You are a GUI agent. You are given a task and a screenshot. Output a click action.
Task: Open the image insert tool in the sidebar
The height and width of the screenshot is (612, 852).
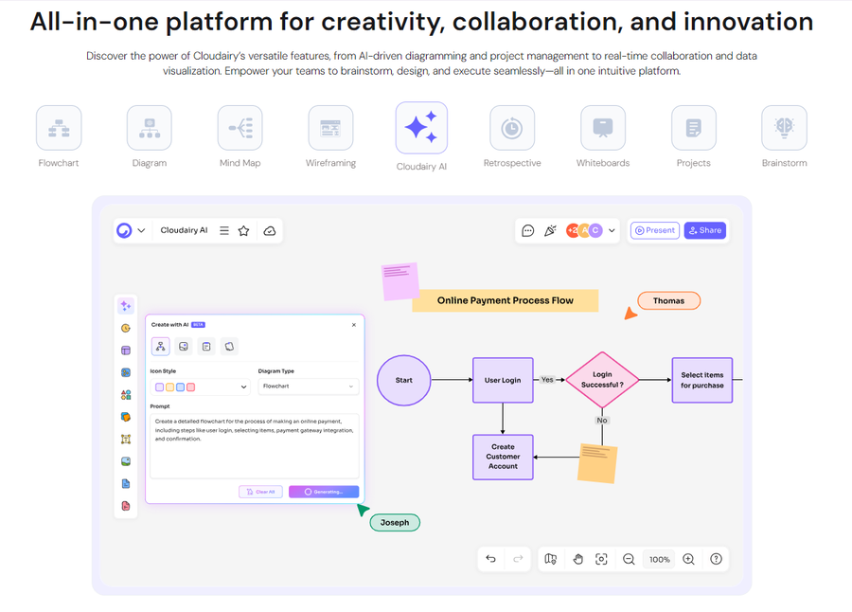[126, 461]
